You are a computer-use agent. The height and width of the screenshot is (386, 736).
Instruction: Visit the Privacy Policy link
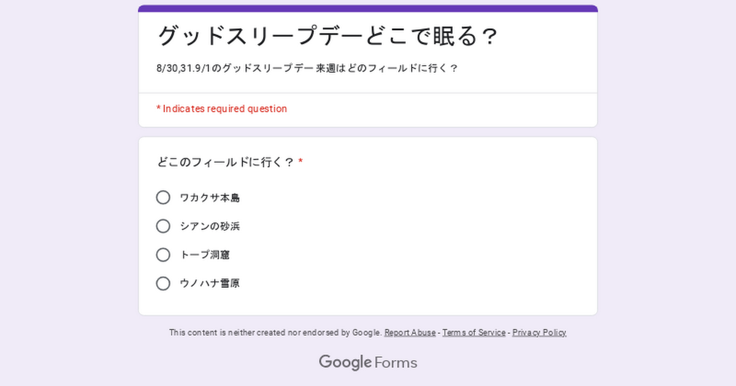point(539,333)
